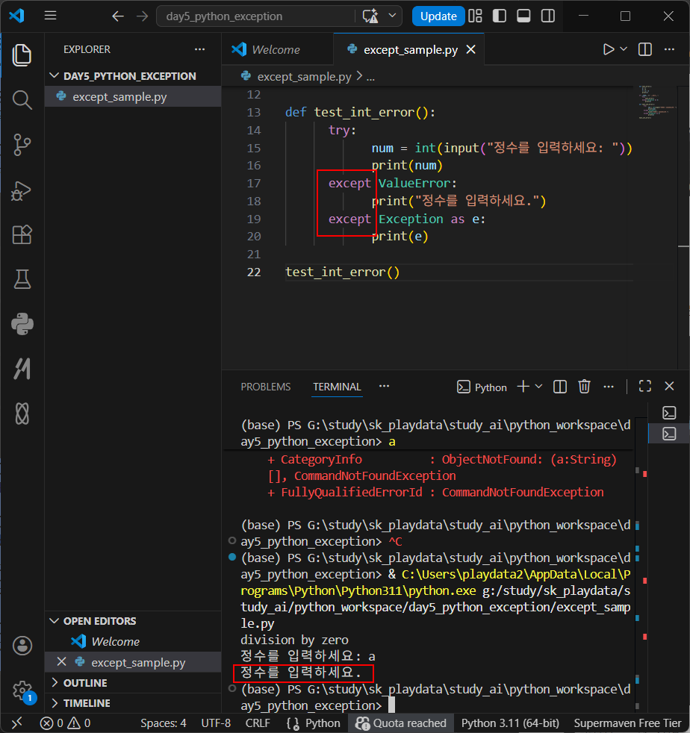Open except_sample.py in the explorer tree
690x733 pixels.
(x=133, y=97)
